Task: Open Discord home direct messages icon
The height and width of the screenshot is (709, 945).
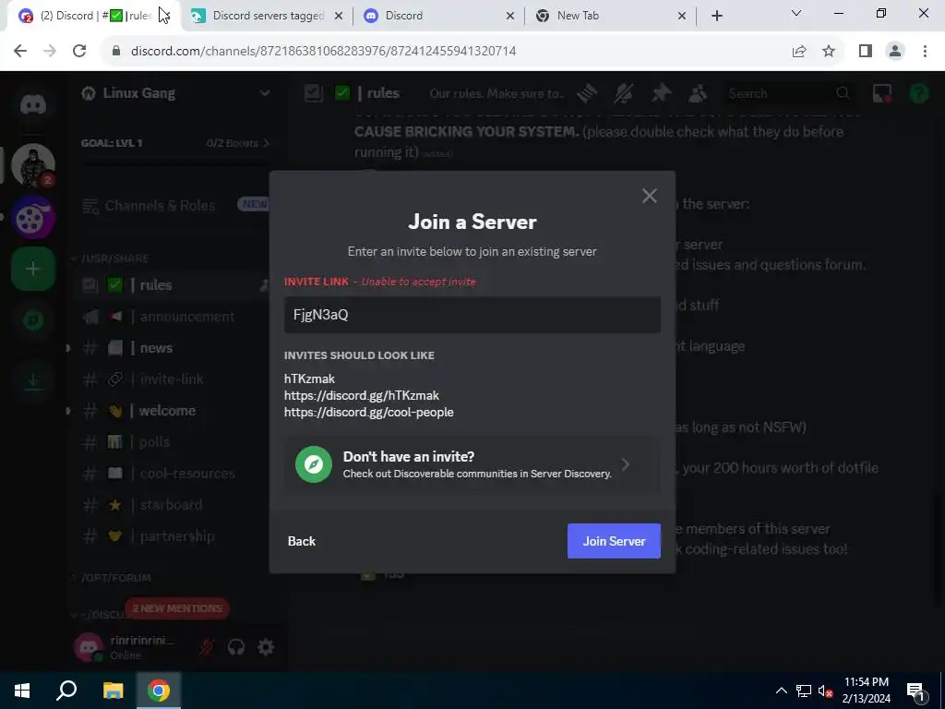Action: tap(33, 105)
